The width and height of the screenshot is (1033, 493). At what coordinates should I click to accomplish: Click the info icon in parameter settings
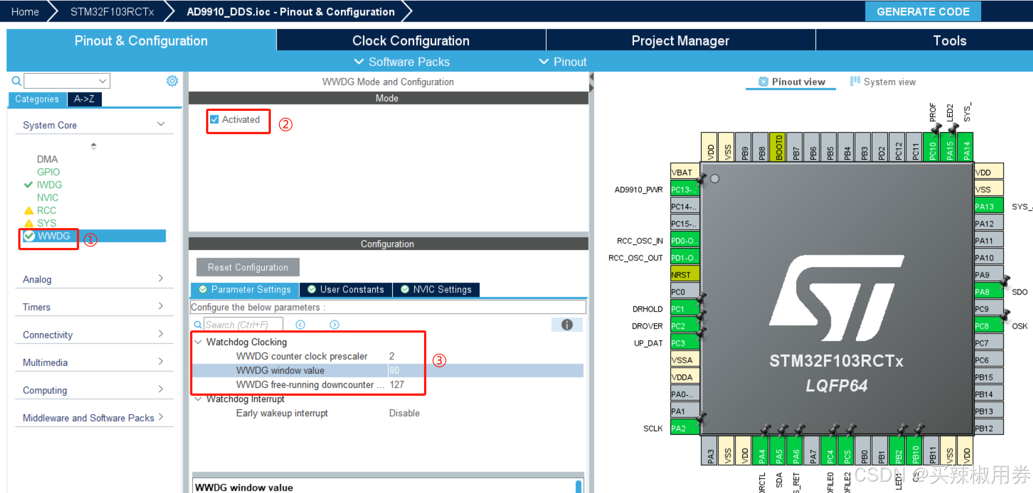coord(567,325)
